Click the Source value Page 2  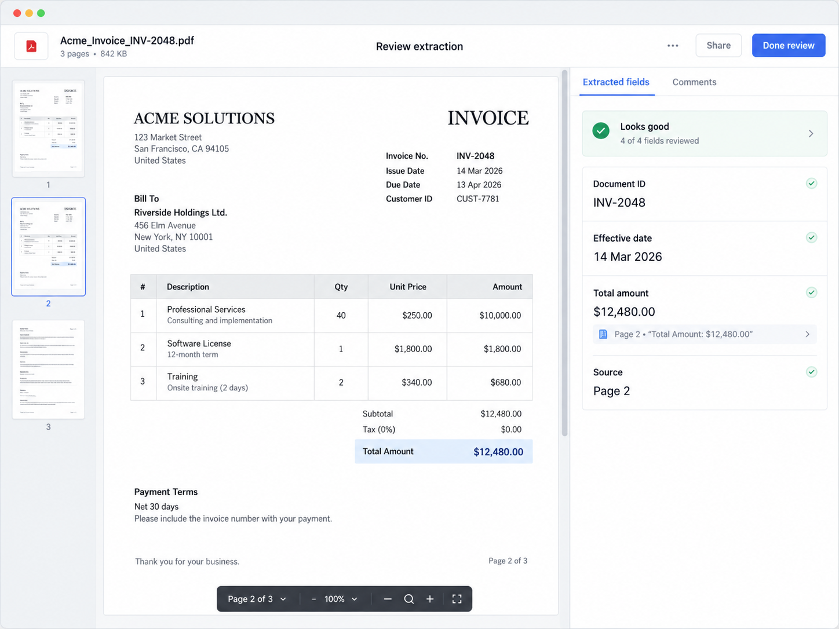(x=611, y=391)
